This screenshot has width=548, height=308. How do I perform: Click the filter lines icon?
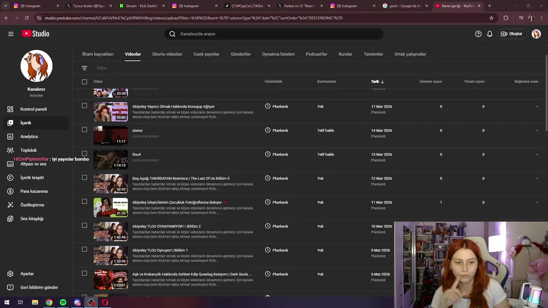(x=84, y=68)
